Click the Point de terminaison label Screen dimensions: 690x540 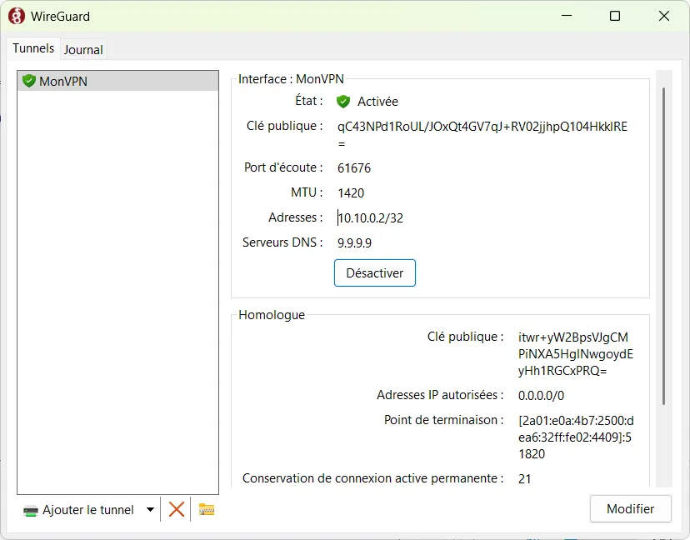[443, 420]
